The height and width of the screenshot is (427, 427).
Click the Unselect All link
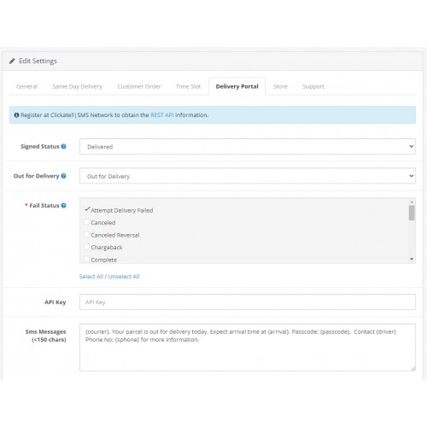coord(124,277)
